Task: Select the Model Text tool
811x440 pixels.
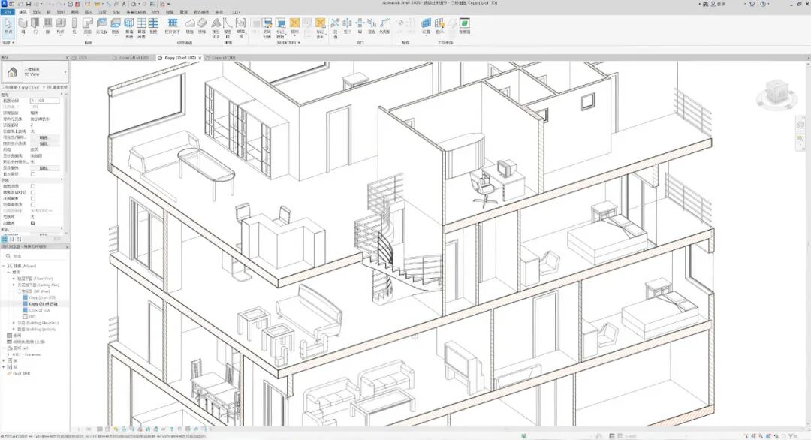Action: point(216,27)
